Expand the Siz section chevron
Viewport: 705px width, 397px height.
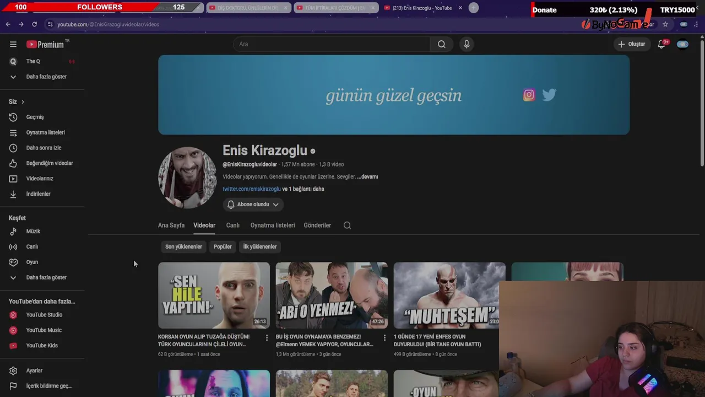tap(23, 101)
